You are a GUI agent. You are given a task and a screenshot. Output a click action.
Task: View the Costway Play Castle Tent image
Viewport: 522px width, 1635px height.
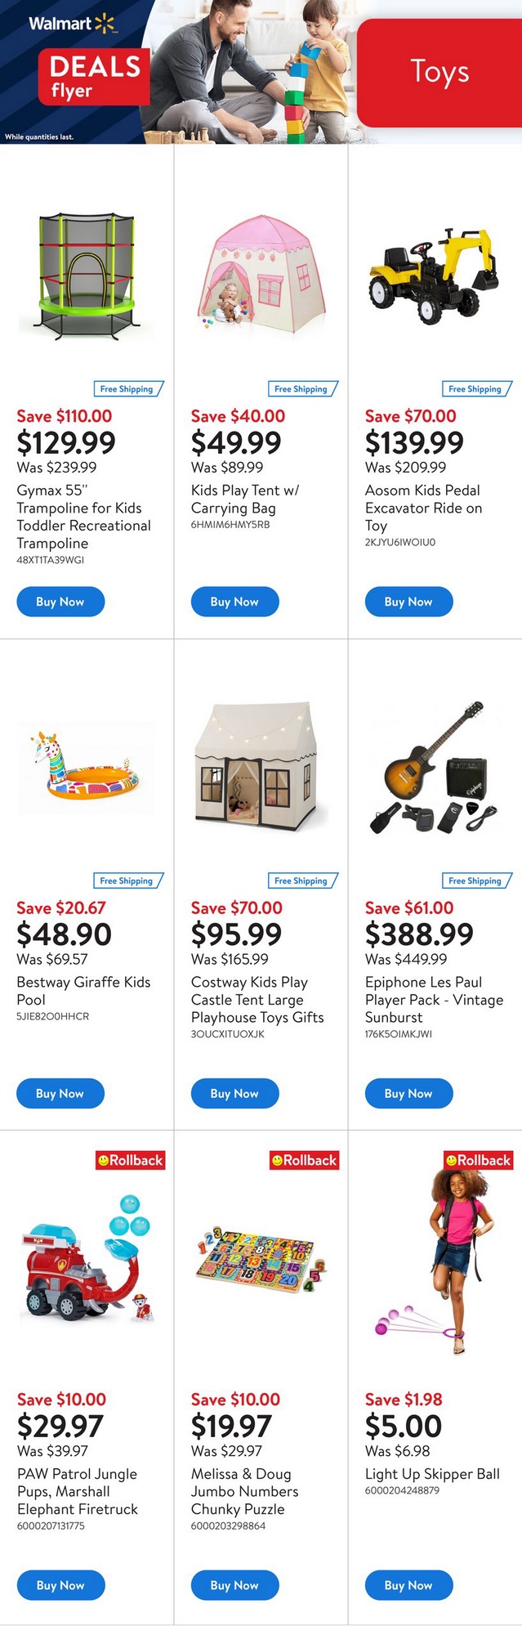[261, 764]
